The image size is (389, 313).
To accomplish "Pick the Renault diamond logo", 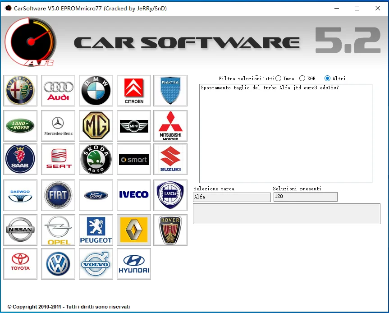I will point(134,230).
